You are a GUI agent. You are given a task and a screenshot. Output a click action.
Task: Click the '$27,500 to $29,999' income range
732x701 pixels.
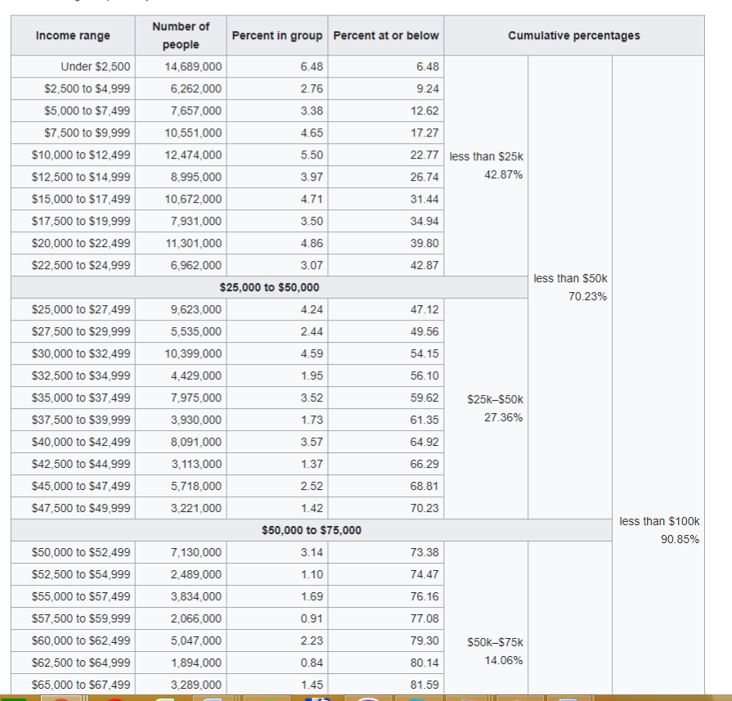point(81,331)
